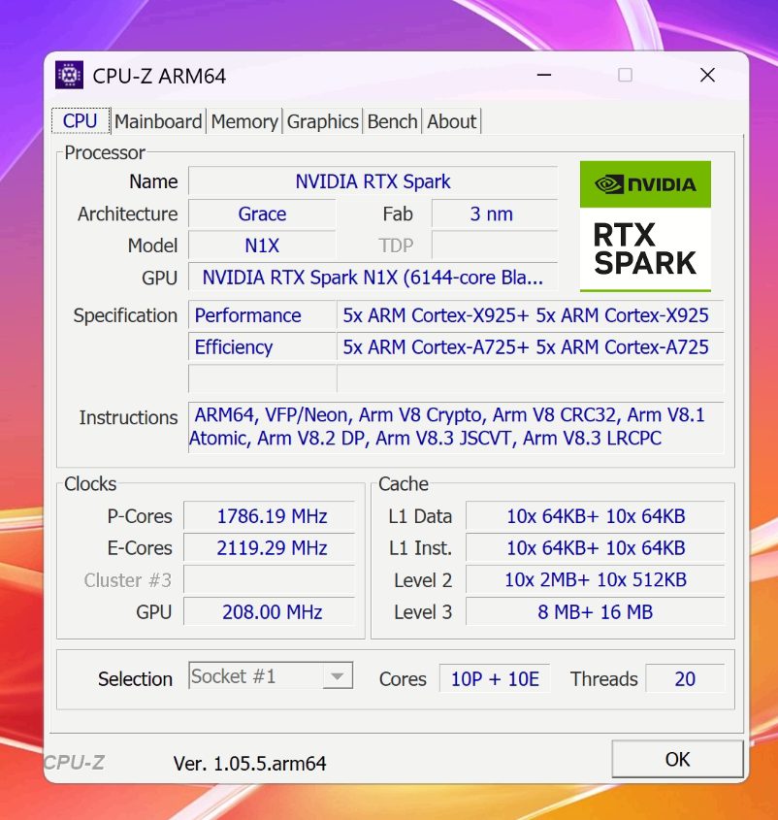Switch to the Memory tab
778x820 pixels.
pos(244,121)
